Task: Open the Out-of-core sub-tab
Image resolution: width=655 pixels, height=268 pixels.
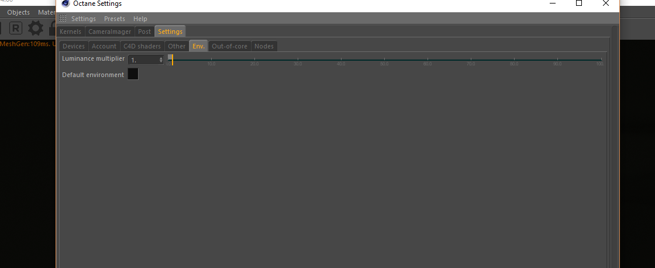Action: pyautogui.click(x=229, y=46)
